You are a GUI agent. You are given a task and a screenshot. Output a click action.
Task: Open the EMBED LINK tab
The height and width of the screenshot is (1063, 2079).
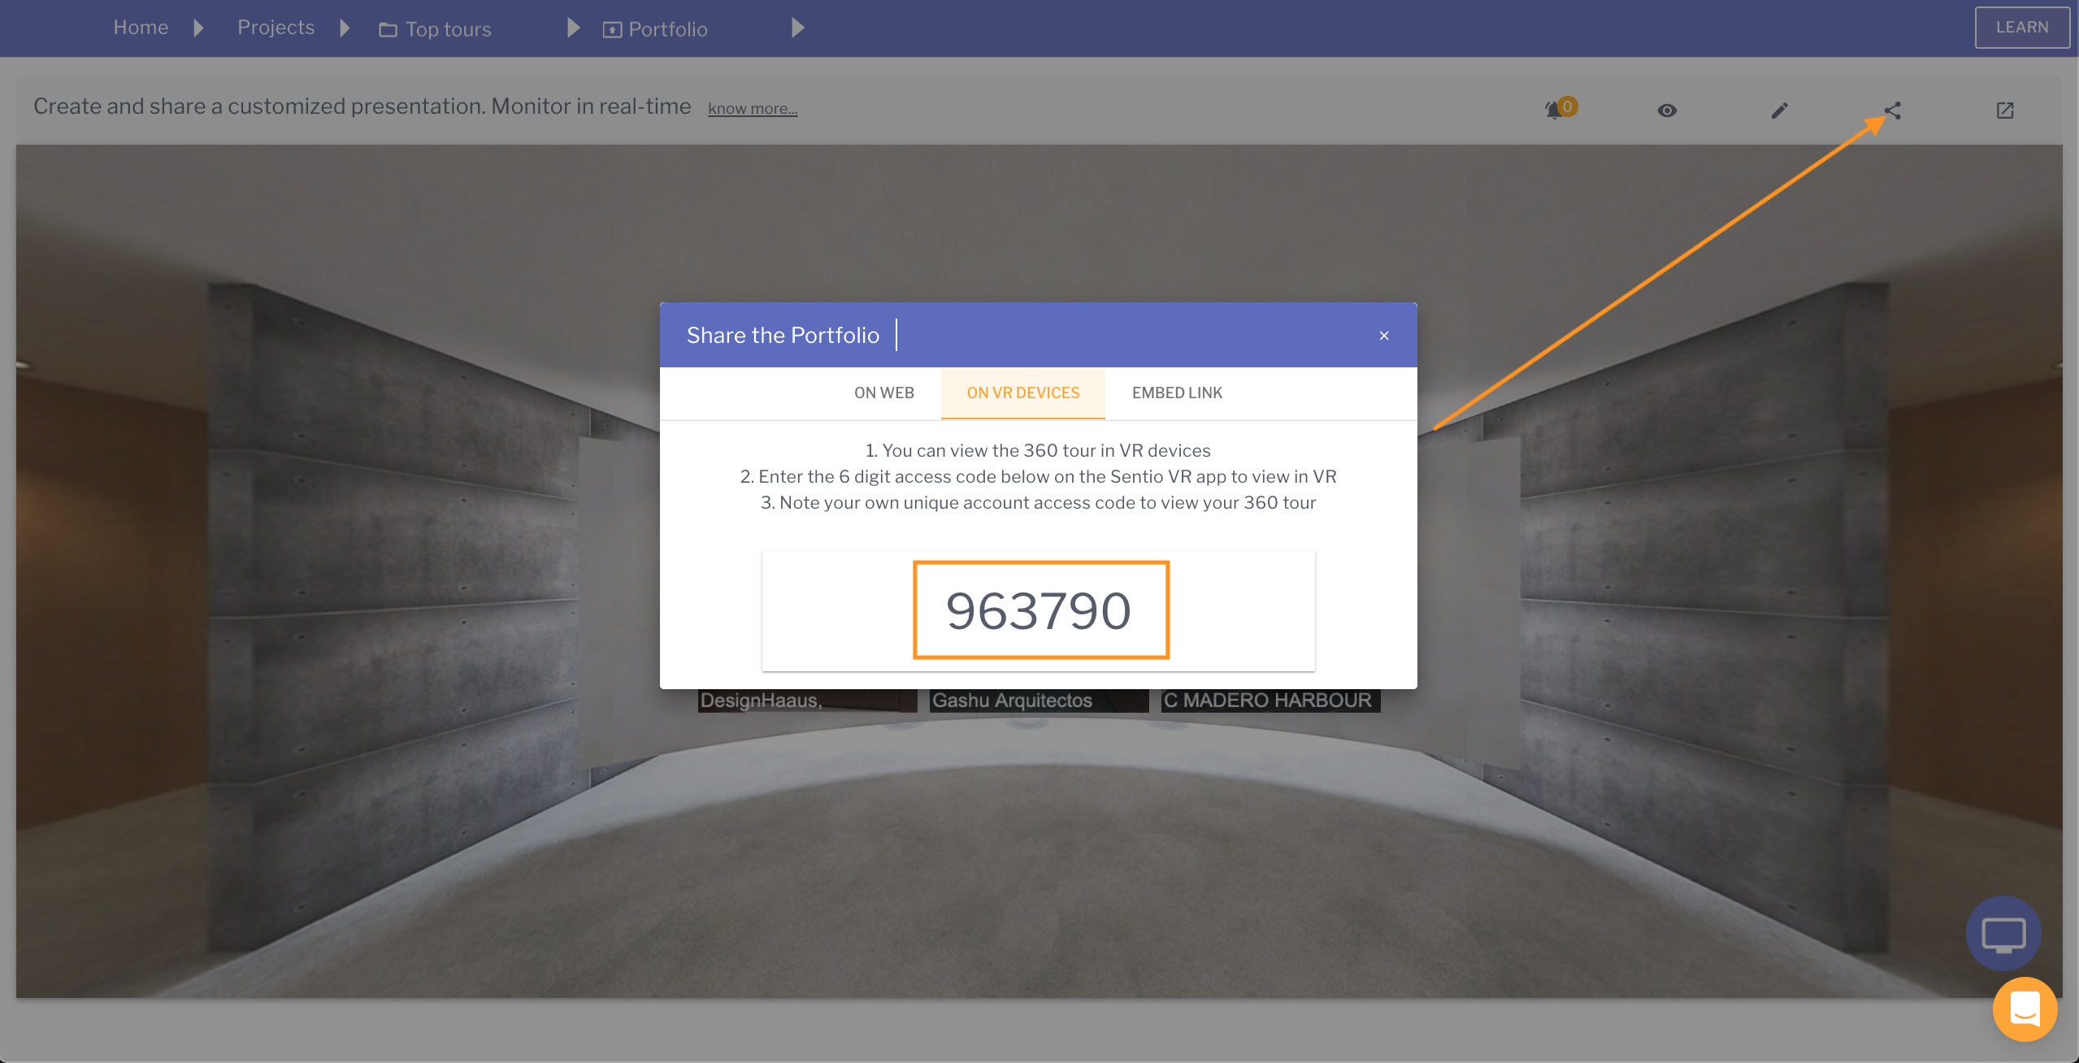[1176, 393]
